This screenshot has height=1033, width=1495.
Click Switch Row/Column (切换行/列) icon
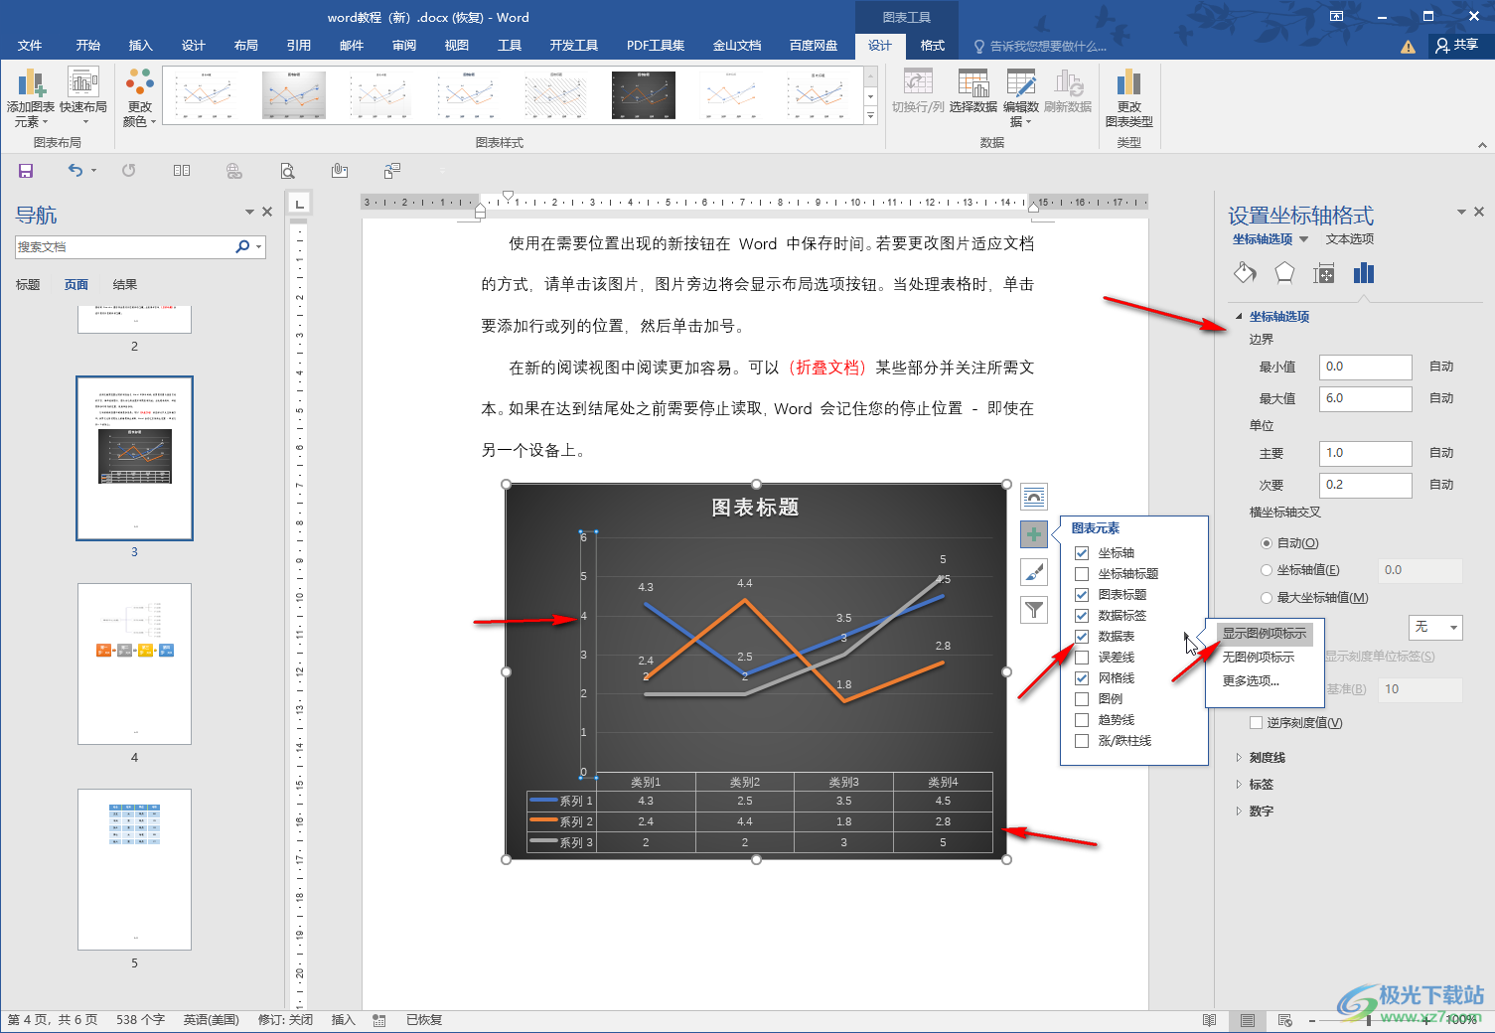pos(918,90)
